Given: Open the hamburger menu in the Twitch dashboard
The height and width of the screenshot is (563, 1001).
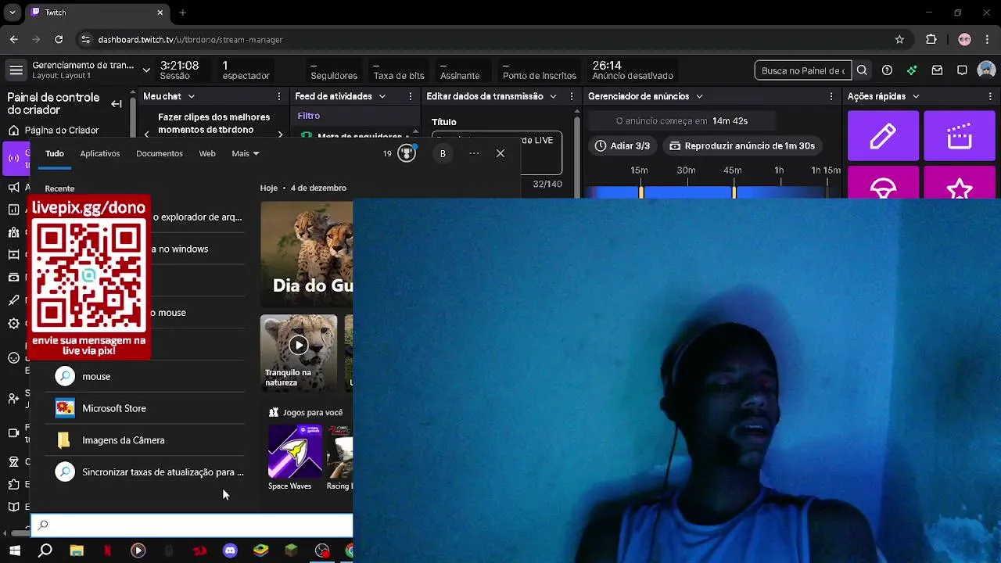Looking at the screenshot, I should pyautogui.click(x=16, y=70).
